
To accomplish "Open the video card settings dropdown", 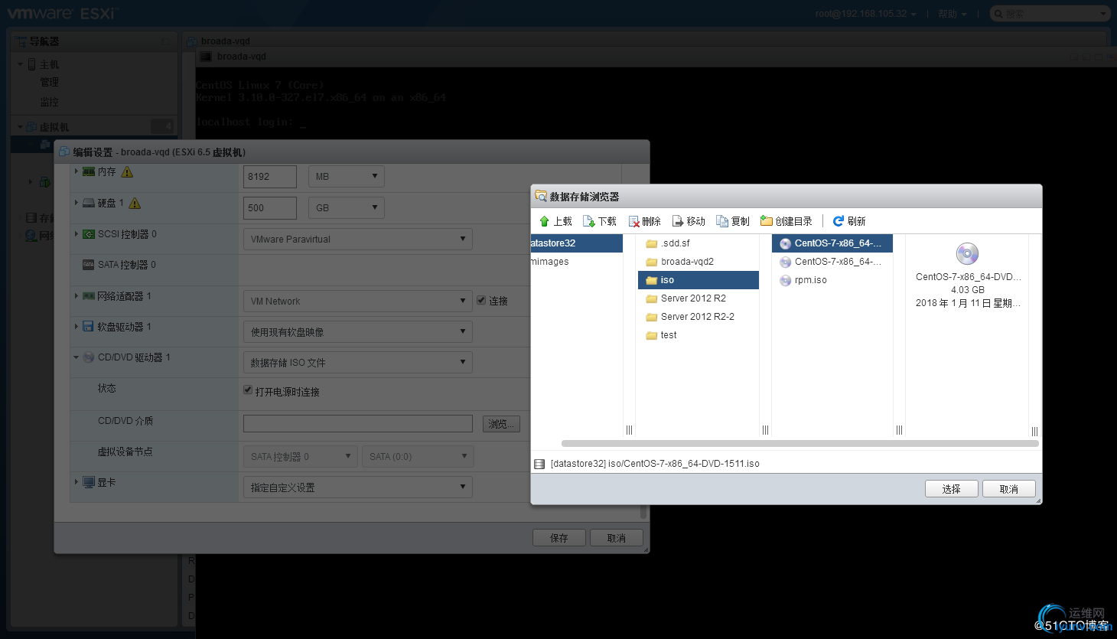I will pyautogui.click(x=358, y=487).
